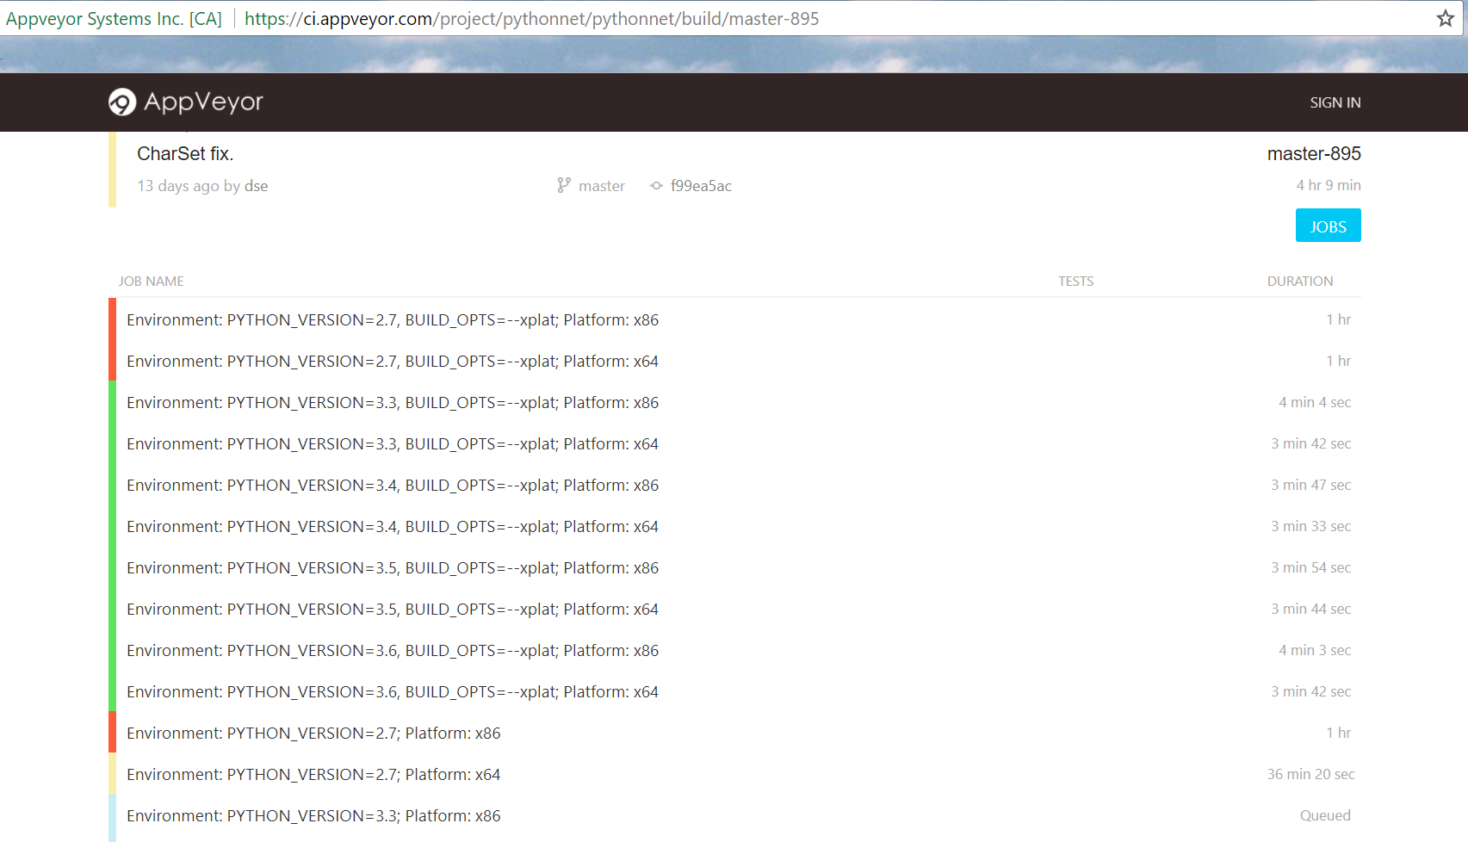Click the 3 min 47 sec duration
Image resolution: width=1468 pixels, height=842 pixels.
coord(1310,485)
